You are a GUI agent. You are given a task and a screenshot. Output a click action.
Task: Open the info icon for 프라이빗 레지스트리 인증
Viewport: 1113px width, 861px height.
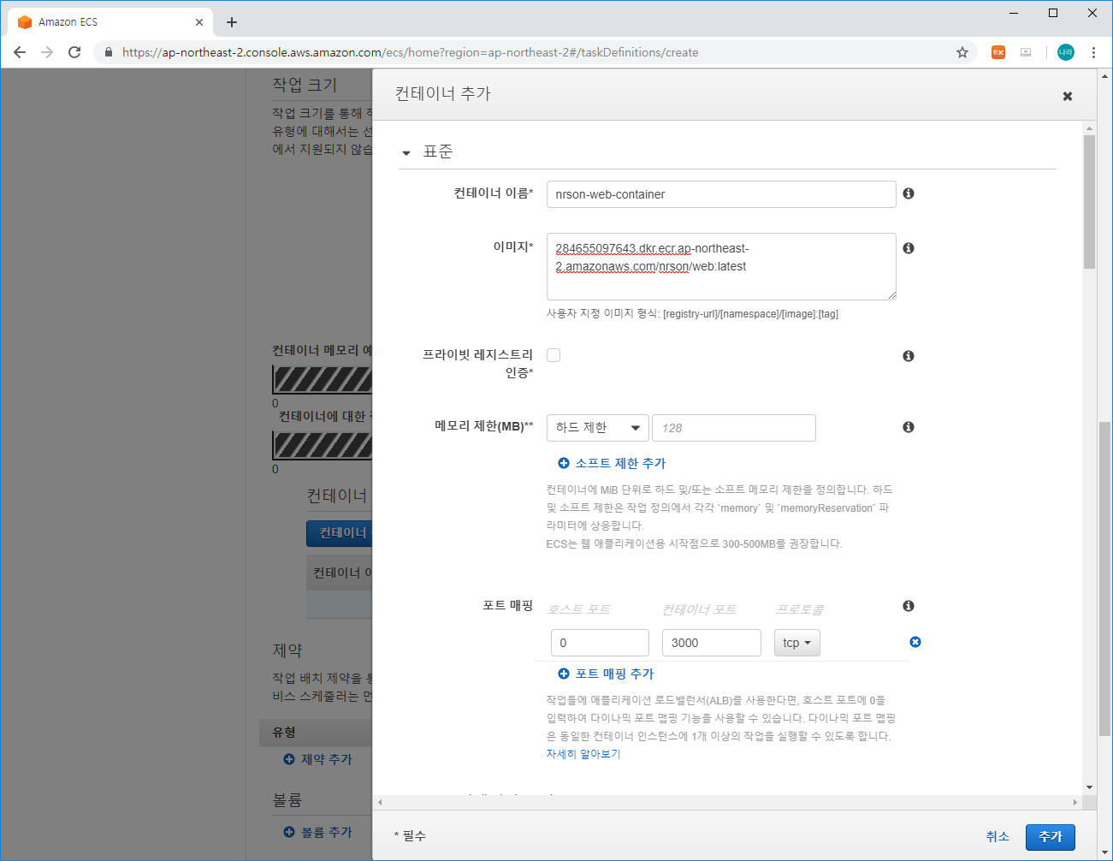click(x=909, y=356)
